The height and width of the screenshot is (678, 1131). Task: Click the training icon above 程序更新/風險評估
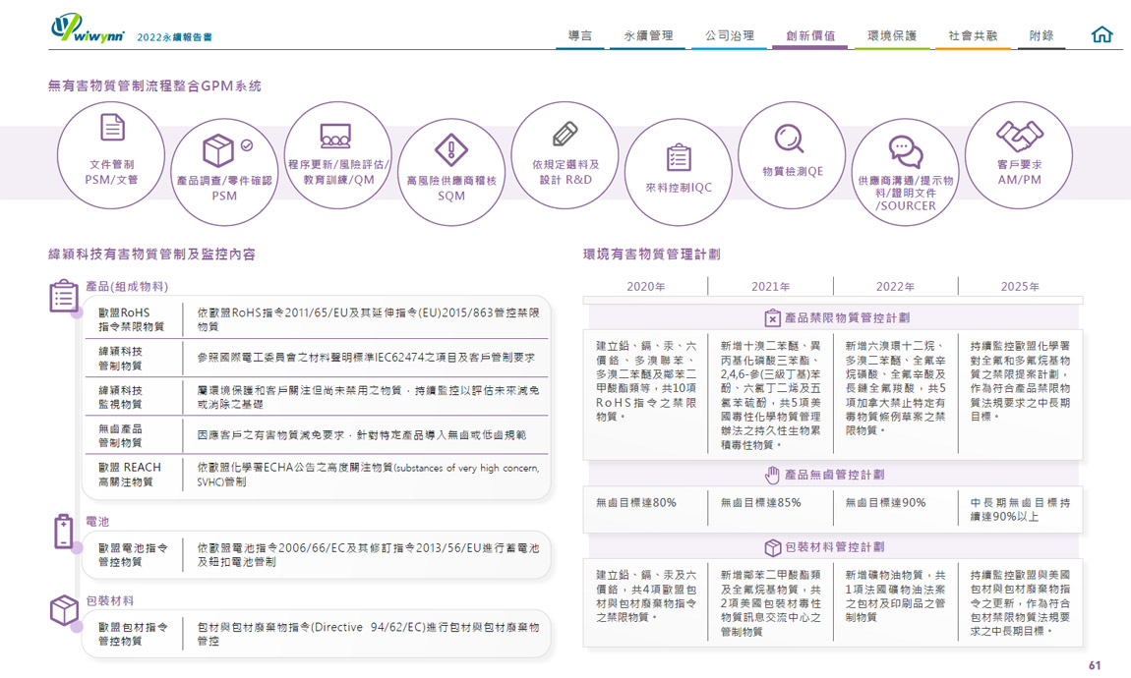coord(336,135)
